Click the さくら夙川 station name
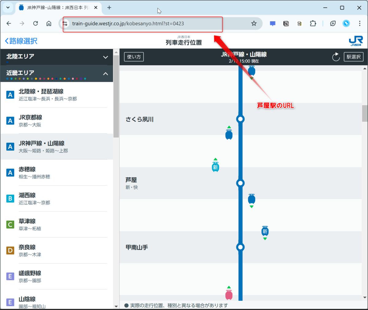368x310 pixels. pos(140,119)
